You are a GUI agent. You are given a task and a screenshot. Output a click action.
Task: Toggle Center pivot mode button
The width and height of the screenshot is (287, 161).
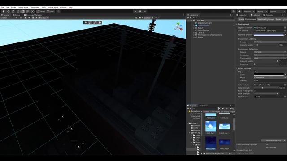41,11
